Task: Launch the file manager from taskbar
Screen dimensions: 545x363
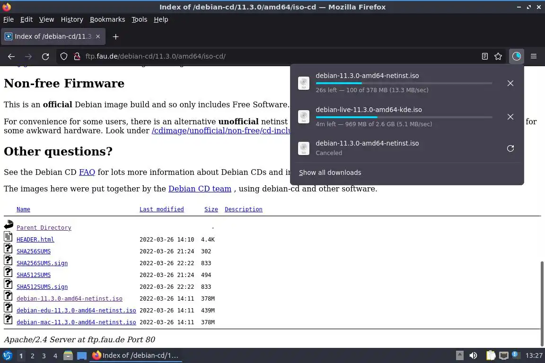Action: tap(68, 355)
